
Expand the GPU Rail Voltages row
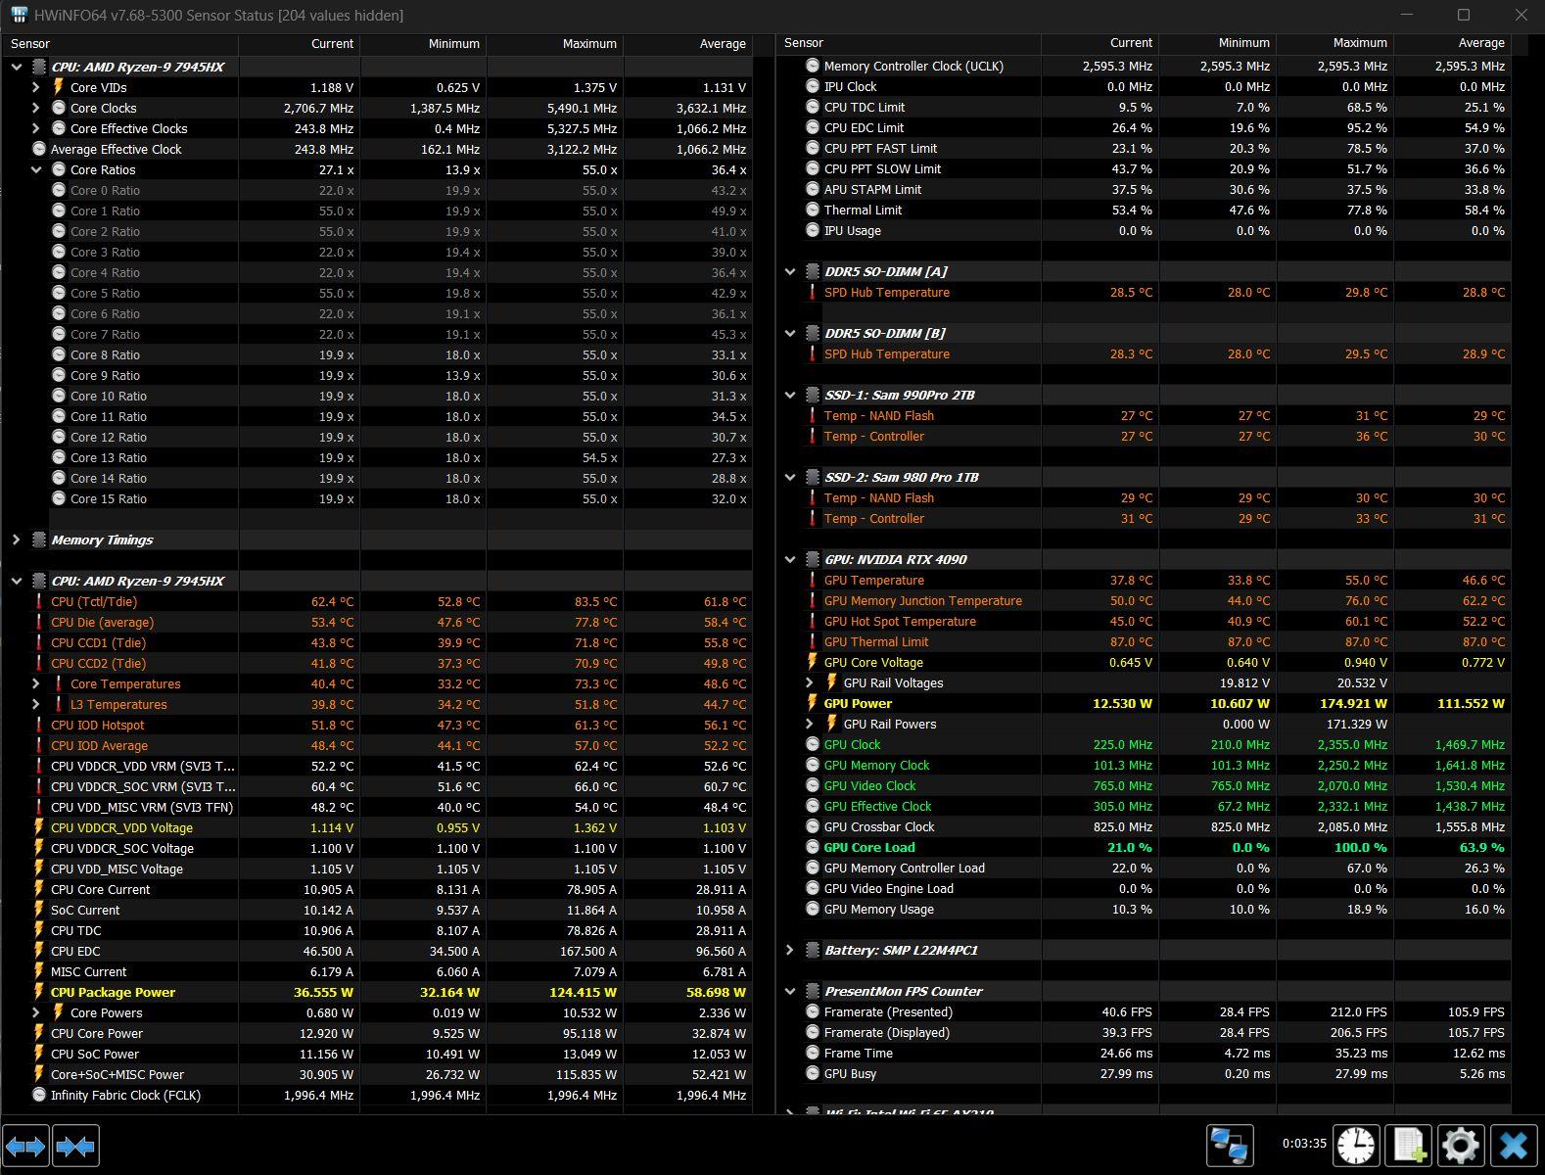click(x=810, y=682)
